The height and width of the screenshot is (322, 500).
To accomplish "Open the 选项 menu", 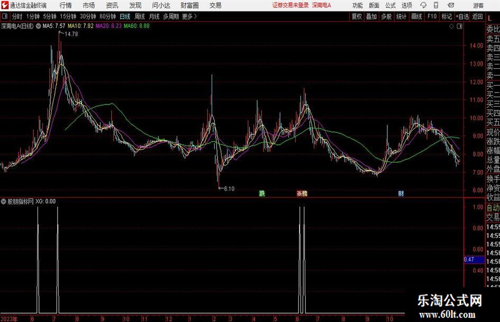I will [x=406, y=5].
